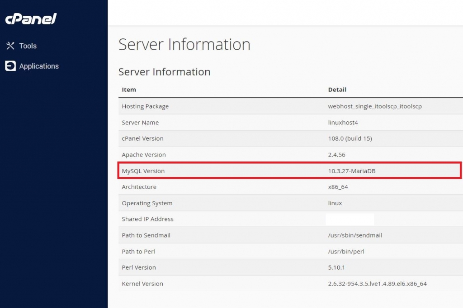Select the '/usr/bin/perl' path value
The width and height of the screenshot is (463, 308).
(x=346, y=252)
